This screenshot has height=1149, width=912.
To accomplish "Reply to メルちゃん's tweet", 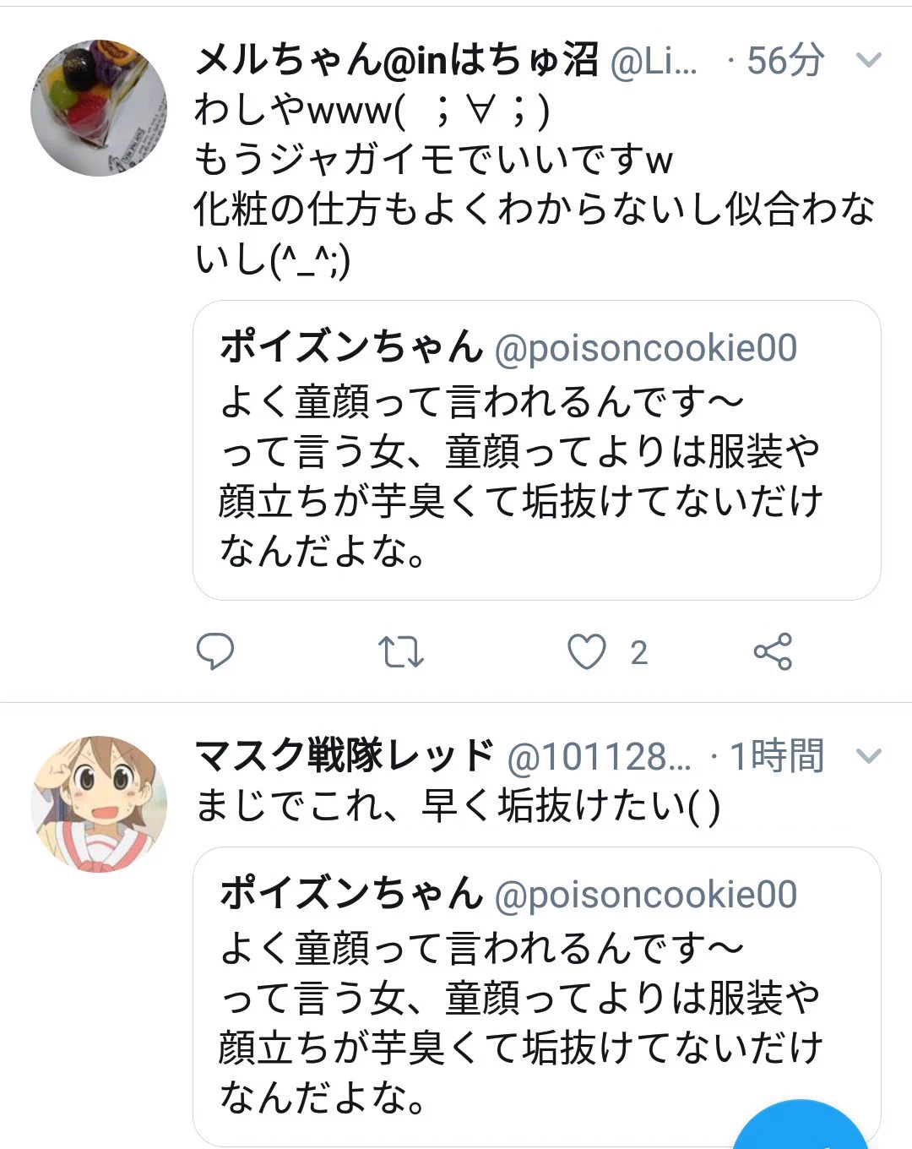I will [x=214, y=651].
